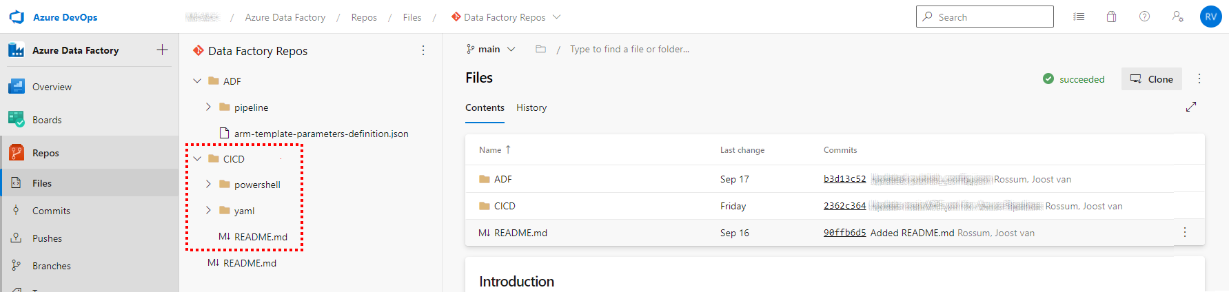
Task: Click the Azure DevOps logo icon
Action: [x=17, y=17]
